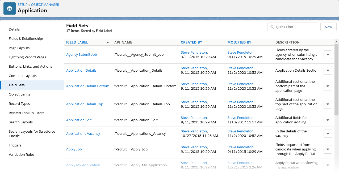Click the Setup breadcrumb link
The image size is (339, 173).
click(x=22, y=5)
